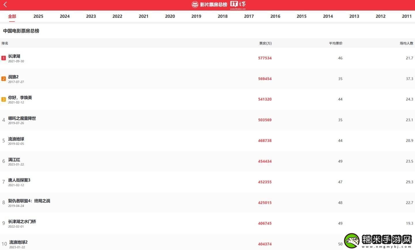The height and width of the screenshot is (250, 415).
Task: Click box office value 468738
Action: click(x=265, y=141)
